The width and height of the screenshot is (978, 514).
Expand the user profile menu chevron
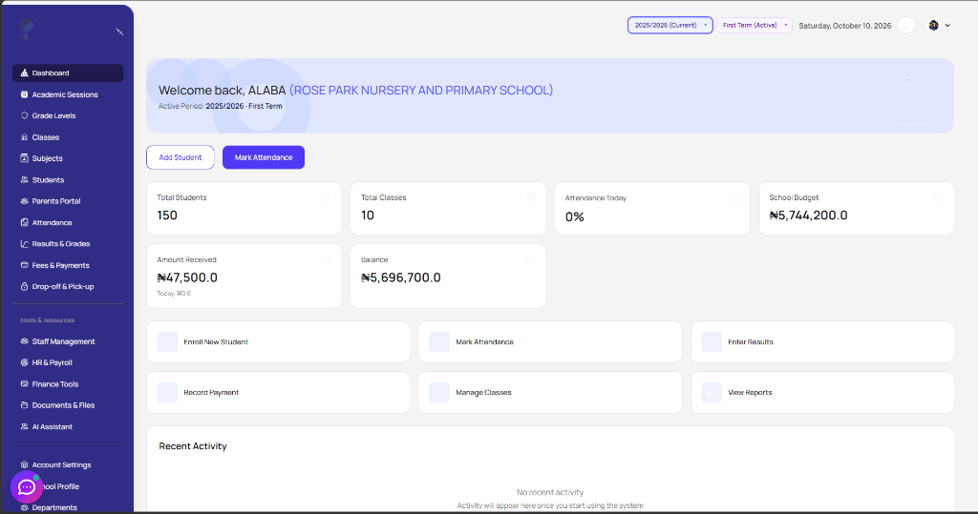click(x=947, y=26)
